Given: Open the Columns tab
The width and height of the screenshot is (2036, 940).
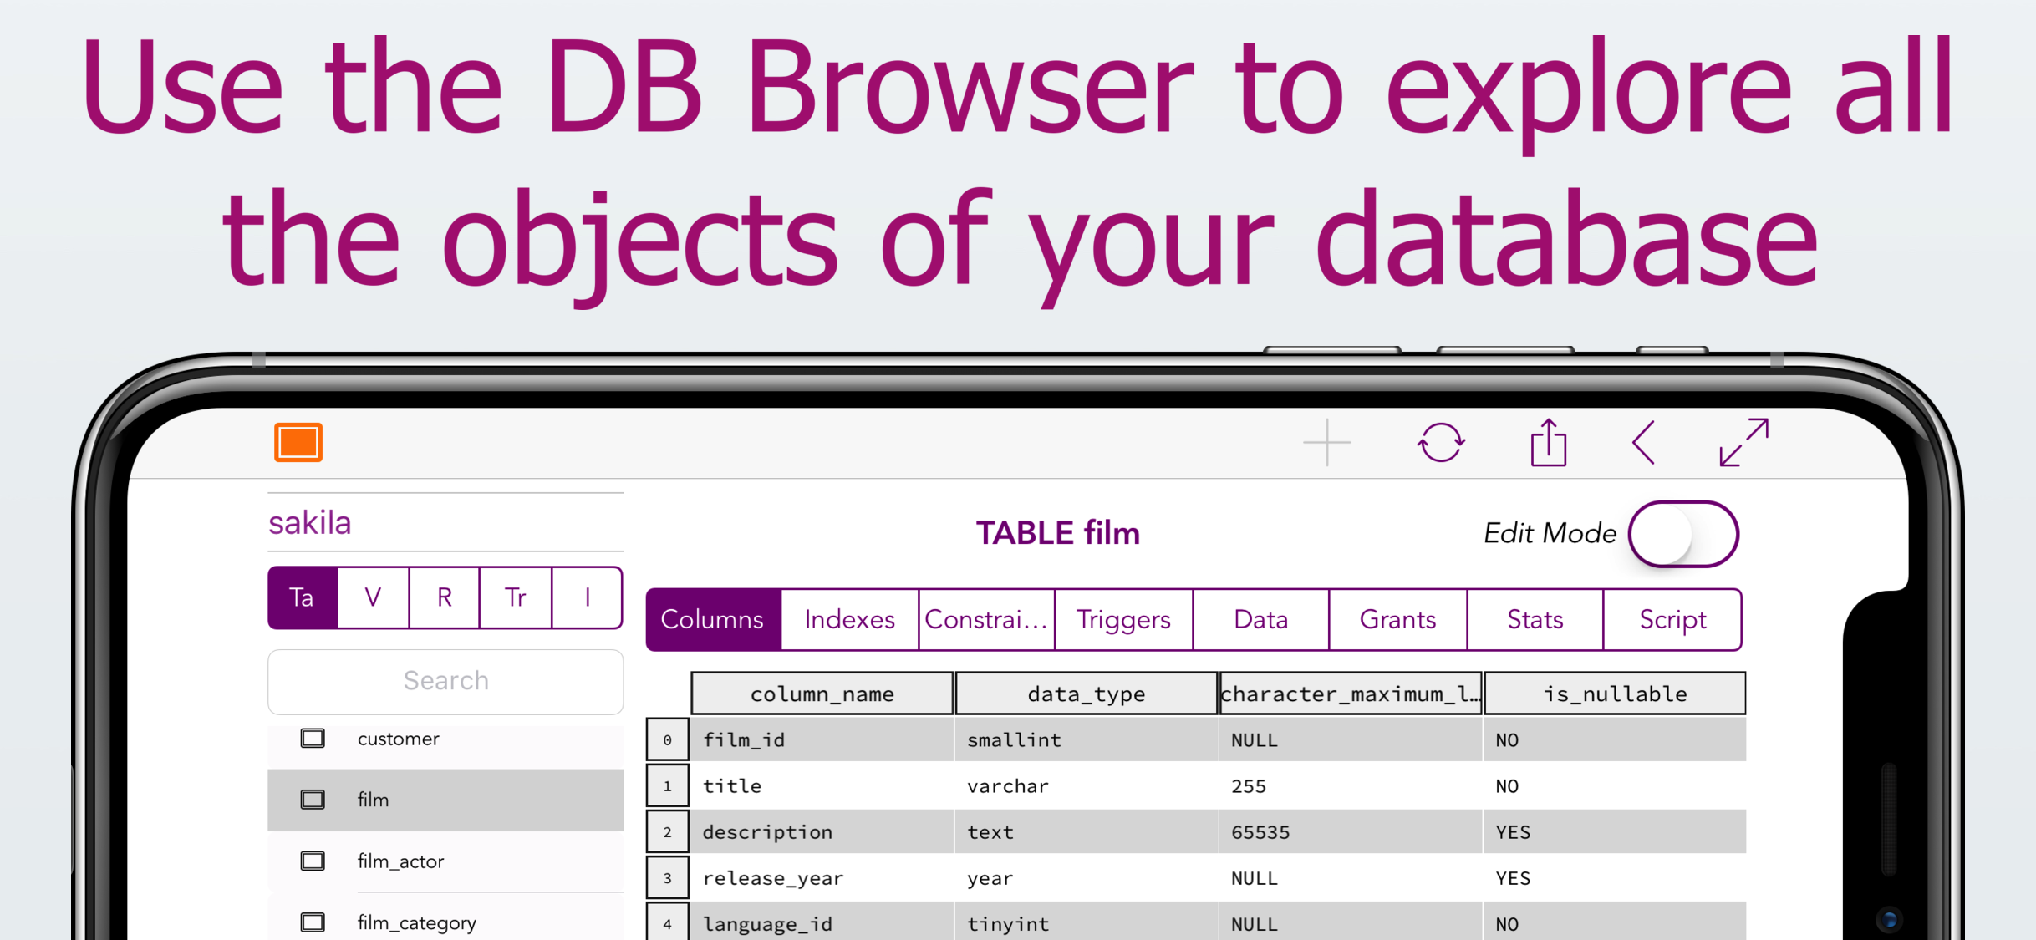Looking at the screenshot, I should click(x=713, y=620).
